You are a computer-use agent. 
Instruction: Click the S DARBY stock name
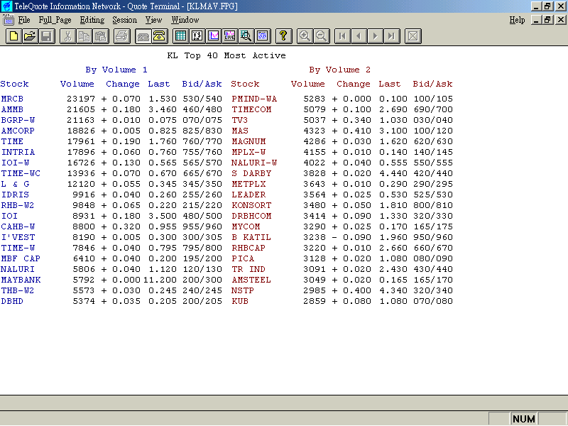(x=251, y=173)
